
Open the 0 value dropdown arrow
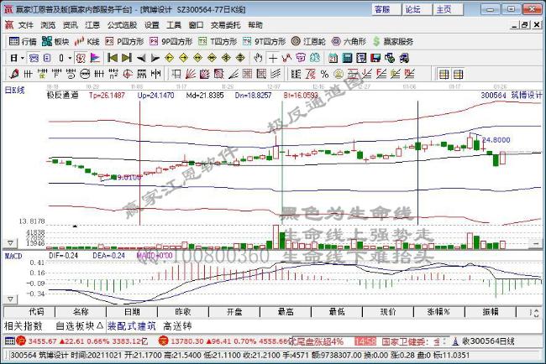[x=70, y=58]
